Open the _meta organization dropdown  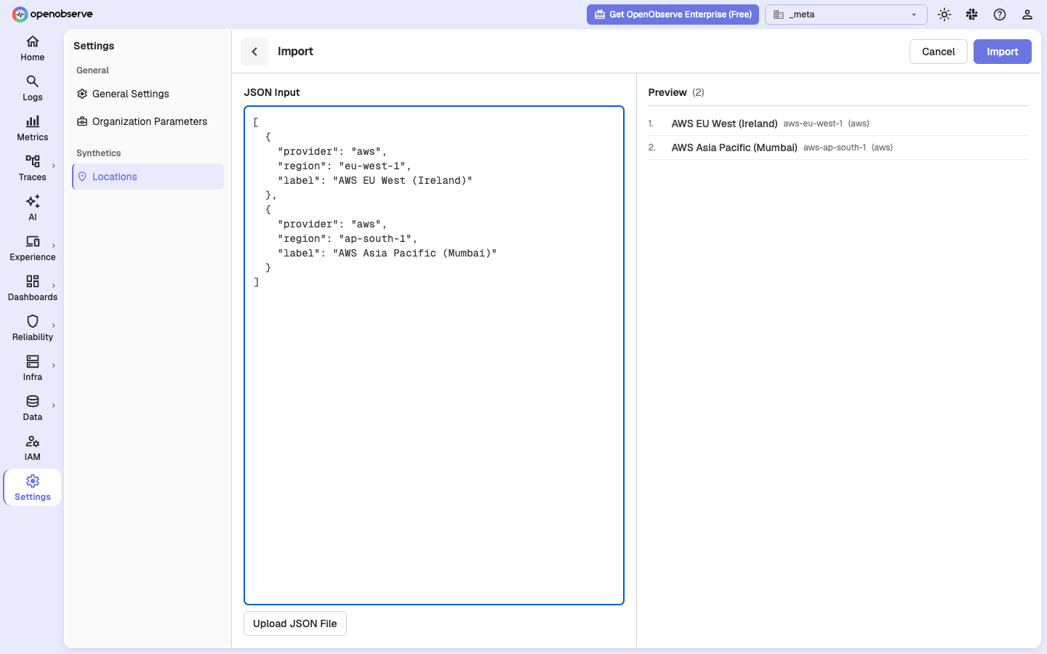846,15
